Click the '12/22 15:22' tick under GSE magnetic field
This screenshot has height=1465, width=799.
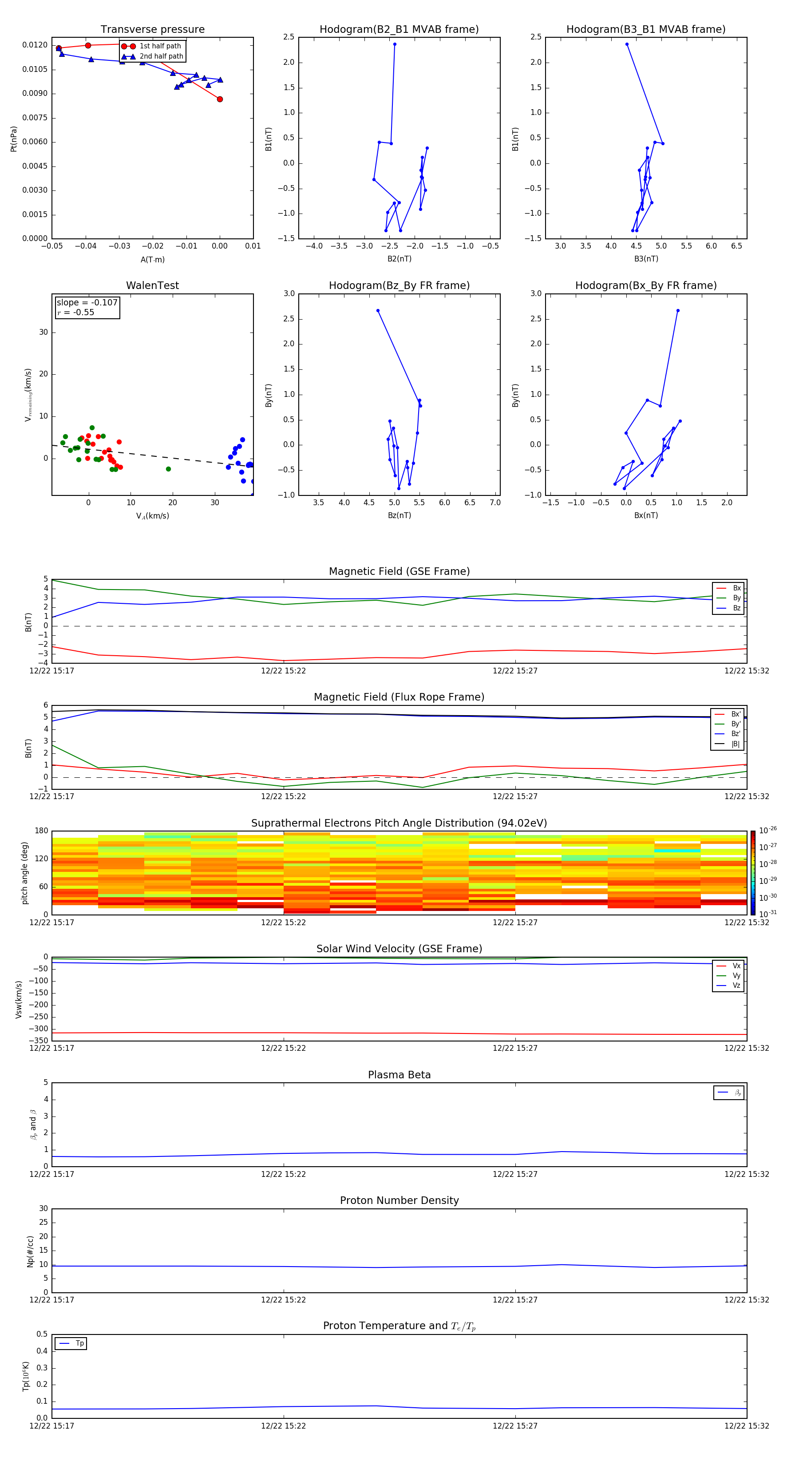[x=283, y=671]
